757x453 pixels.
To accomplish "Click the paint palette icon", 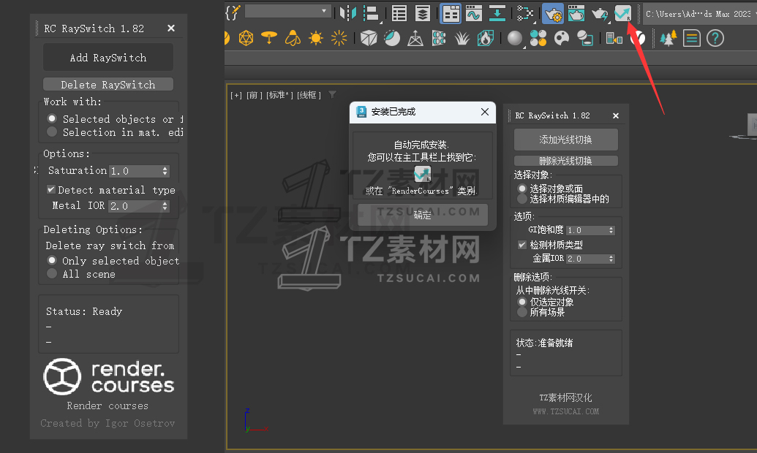I will [562, 38].
